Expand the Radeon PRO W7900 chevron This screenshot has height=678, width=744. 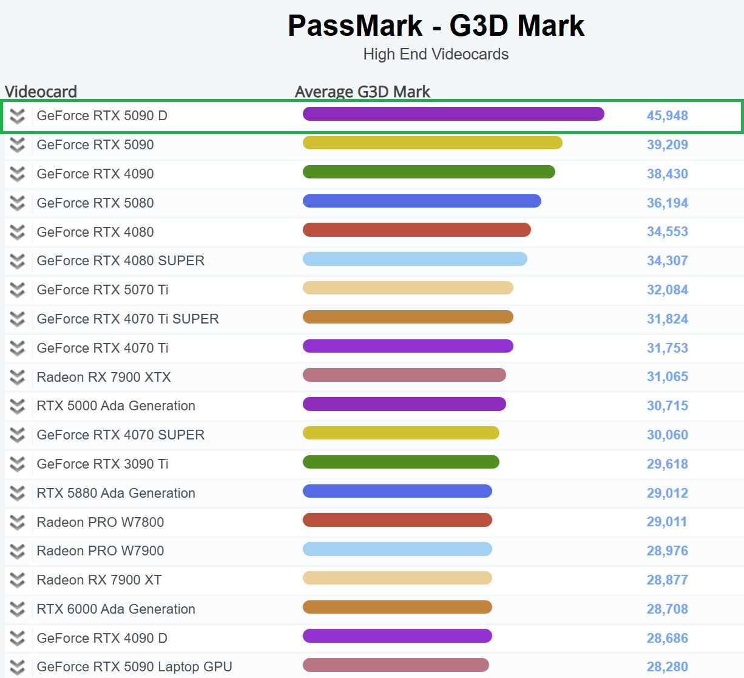(17, 551)
